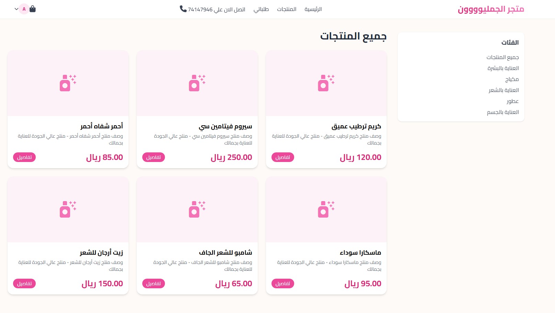Click the phone call icon
Viewport: 555px width, 313px height.
(x=183, y=9)
